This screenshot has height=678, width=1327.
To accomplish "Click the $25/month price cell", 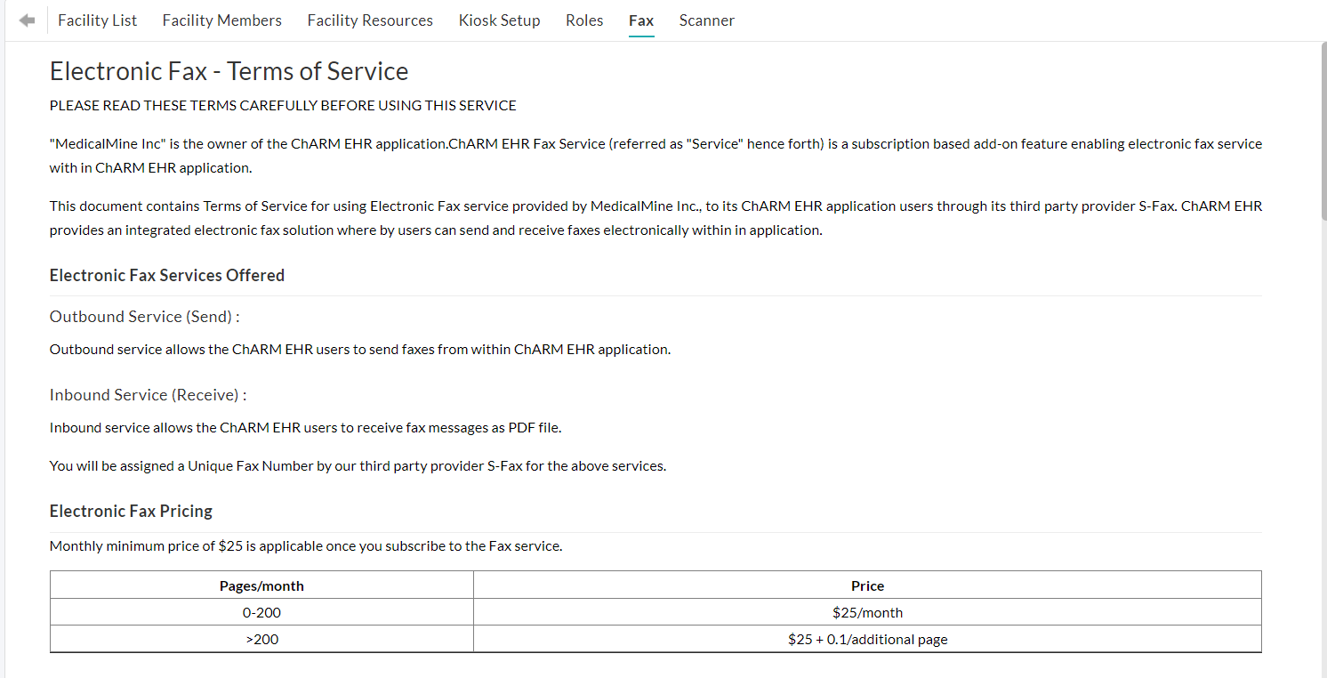I will pos(867,612).
